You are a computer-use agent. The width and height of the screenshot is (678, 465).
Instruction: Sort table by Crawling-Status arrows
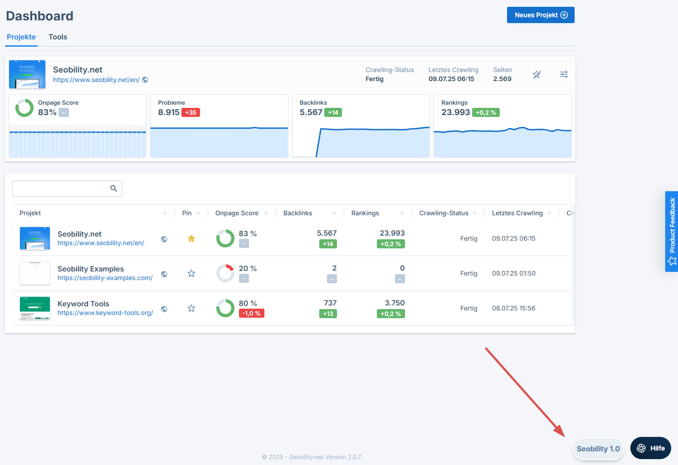[x=475, y=213]
